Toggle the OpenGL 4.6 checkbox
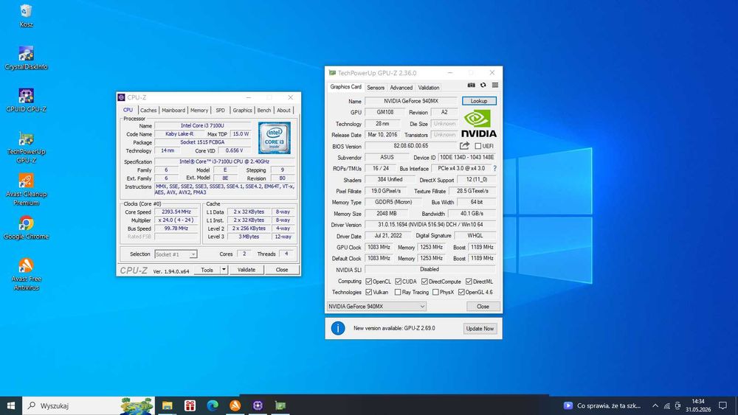The image size is (738, 415). 461,293
